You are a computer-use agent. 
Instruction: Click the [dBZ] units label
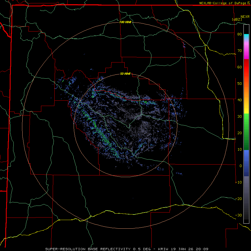(x=237, y=19)
